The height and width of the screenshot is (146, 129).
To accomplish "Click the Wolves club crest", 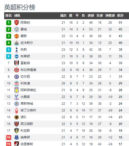I will pos(17,117).
